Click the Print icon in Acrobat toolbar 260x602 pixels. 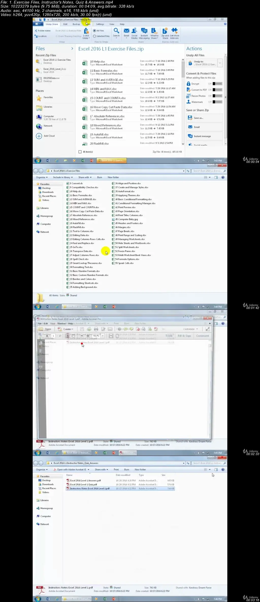(x=96, y=329)
